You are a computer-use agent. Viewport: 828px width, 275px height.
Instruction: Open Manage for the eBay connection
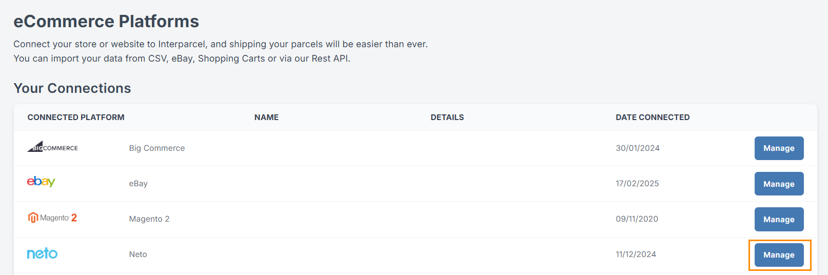(778, 184)
